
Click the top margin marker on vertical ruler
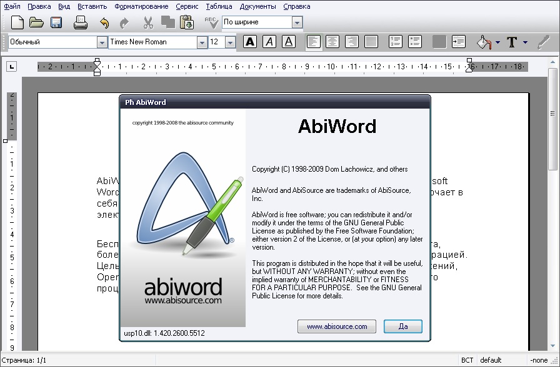click(6, 141)
